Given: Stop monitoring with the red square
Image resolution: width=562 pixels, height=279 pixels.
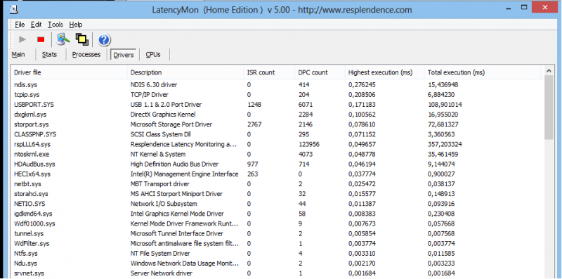Looking at the screenshot, I should [41, 39].
